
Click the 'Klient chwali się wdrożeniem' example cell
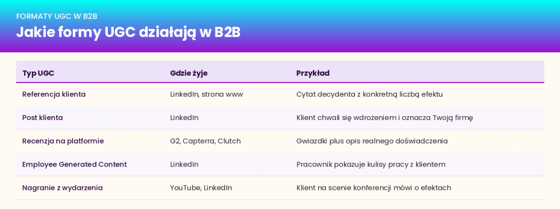coord(384,118)
